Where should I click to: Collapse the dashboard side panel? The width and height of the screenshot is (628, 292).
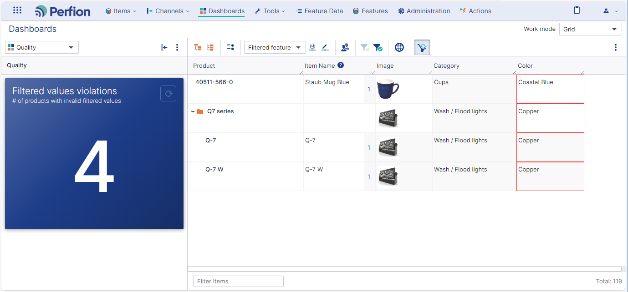pos(164,47)
